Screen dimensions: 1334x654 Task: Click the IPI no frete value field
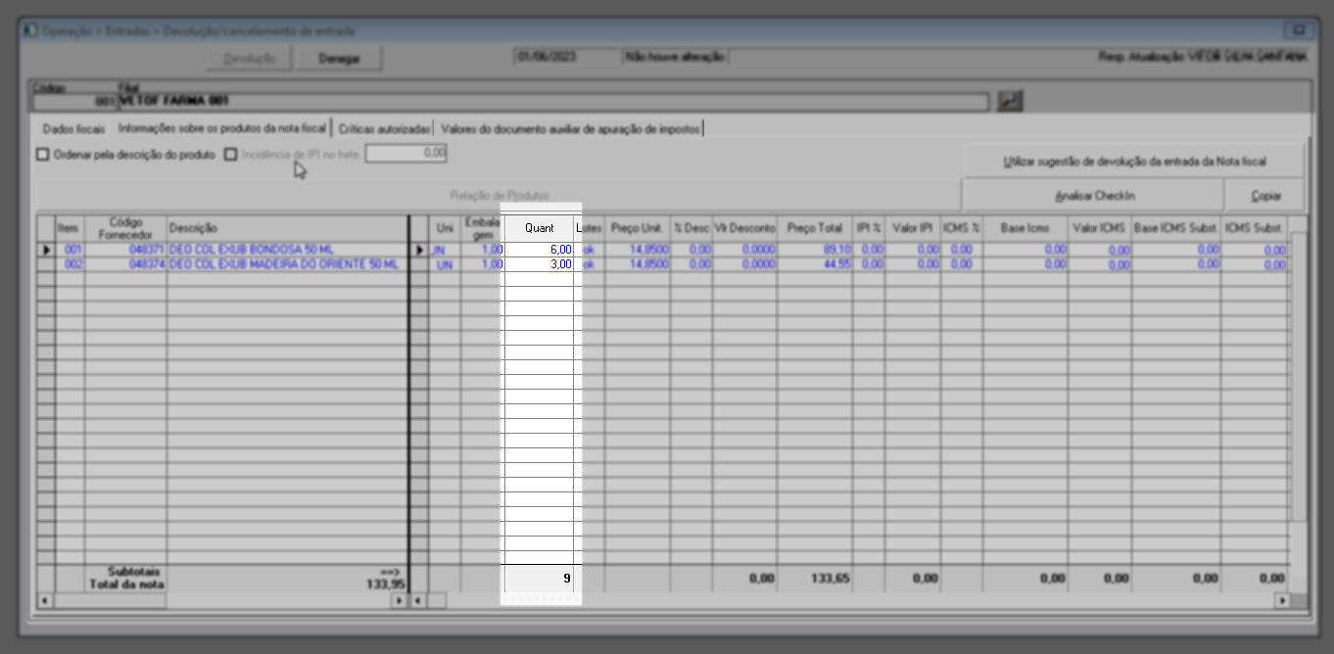click(x=405, y=154)
